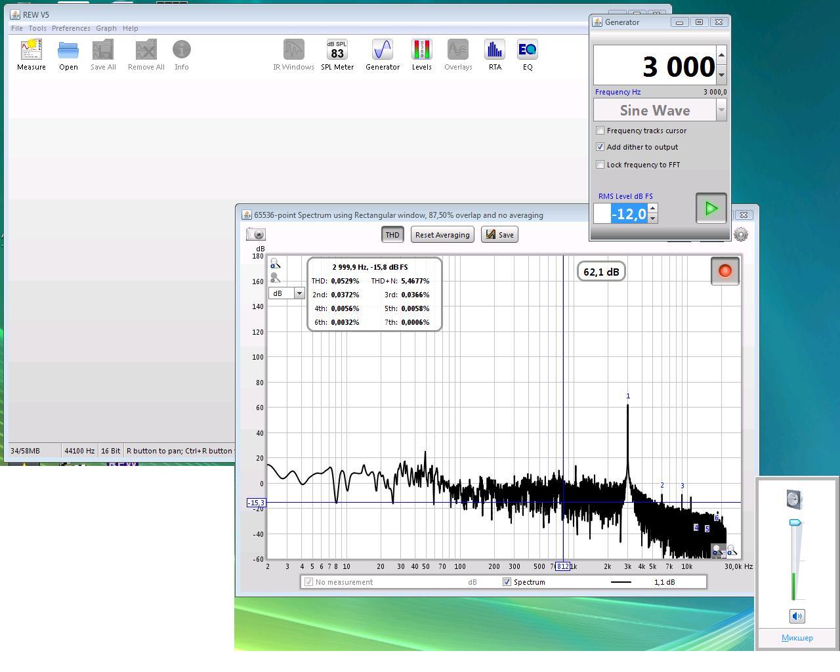Click the system volume slider handle
The width and height of the screenshot is (840, 672).
tap(795, 523)
